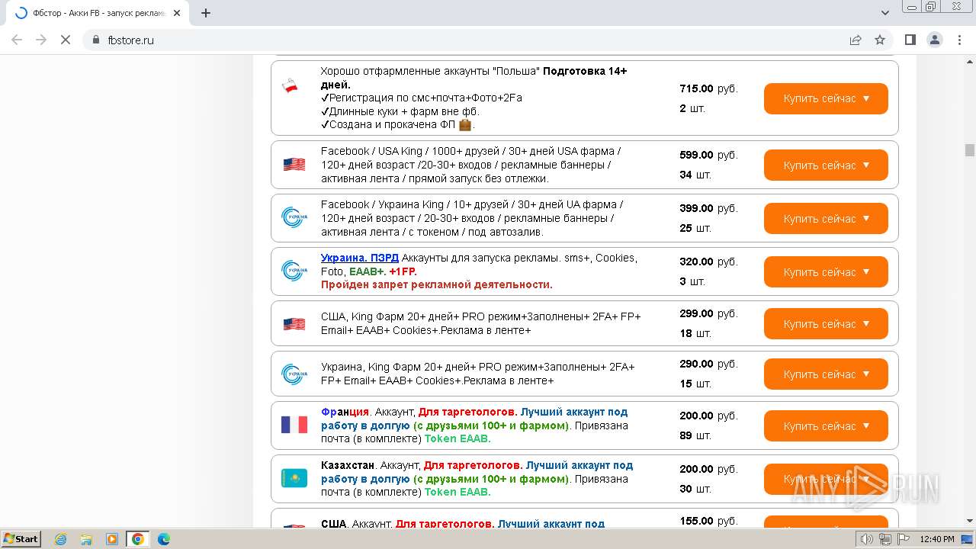Image resolution: width=976 pixels, height=549 pixels.
Task: Focus the fbstore.ru address bar
Action: click(473, 40)
